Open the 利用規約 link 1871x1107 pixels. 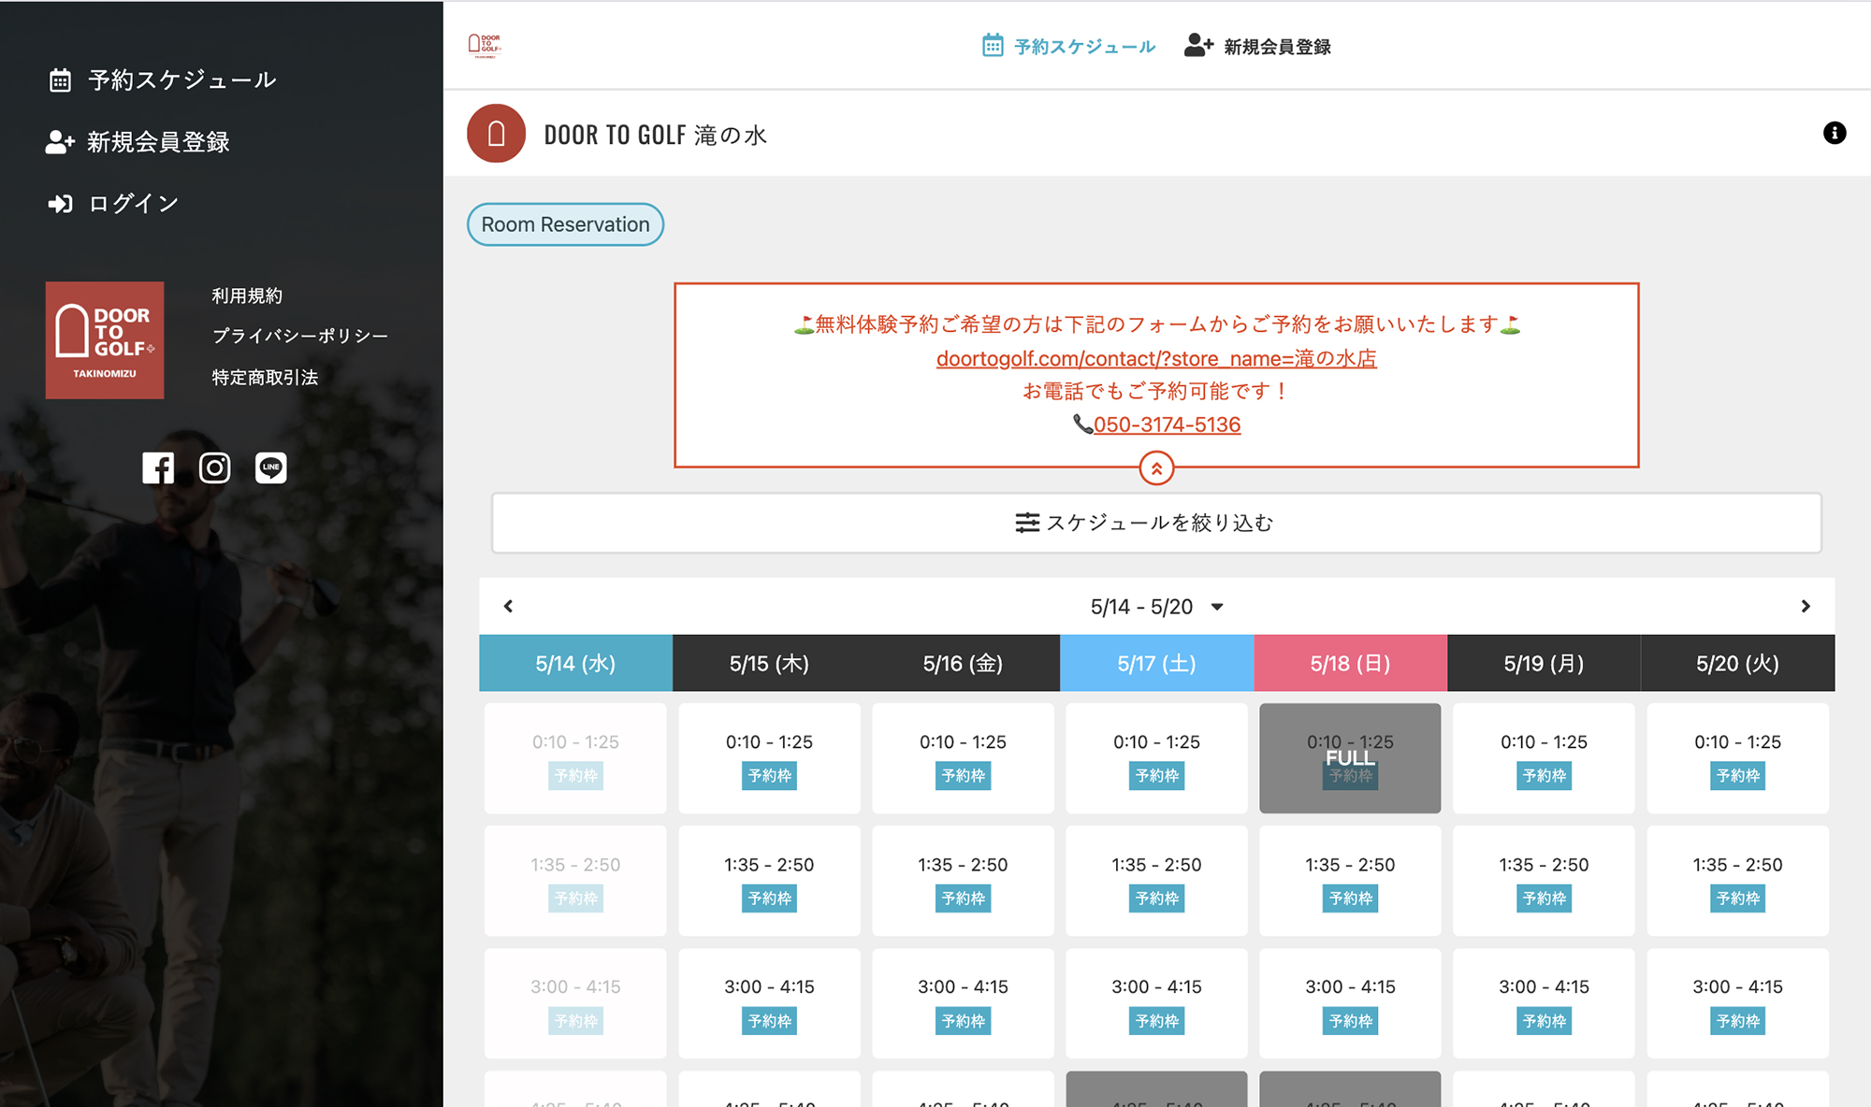click(x=247, y=295)
